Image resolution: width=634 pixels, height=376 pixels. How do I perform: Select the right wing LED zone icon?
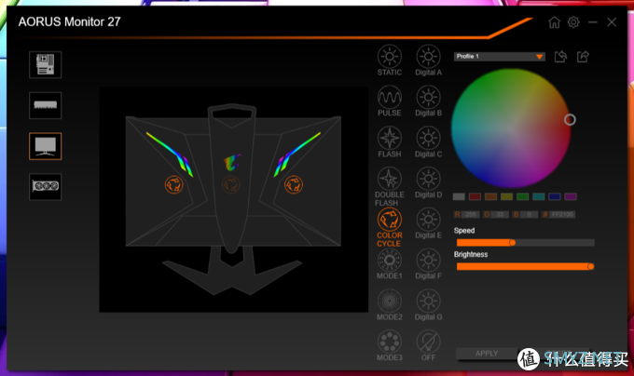click(293, 185)
